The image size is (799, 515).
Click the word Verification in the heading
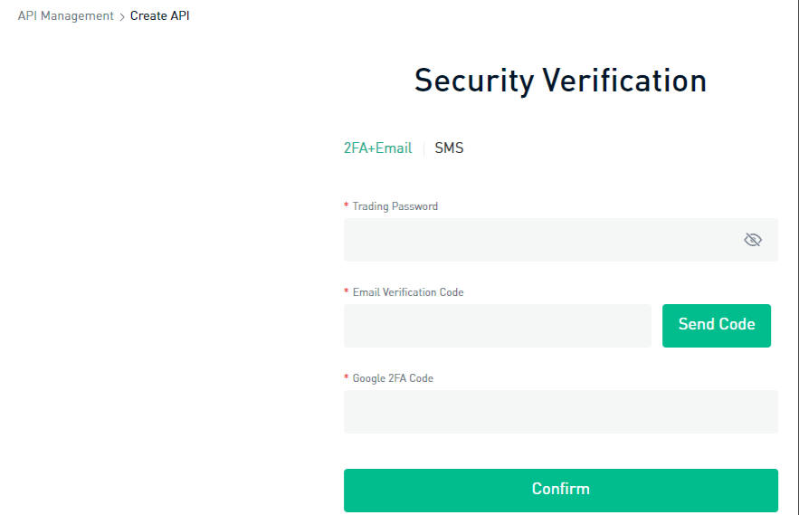tap(624, 81)
